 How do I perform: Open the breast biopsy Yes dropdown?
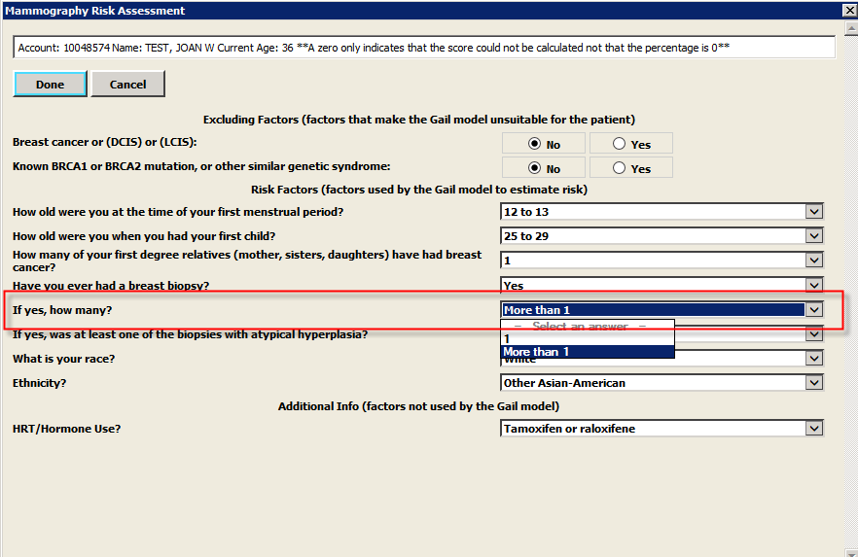814,285
